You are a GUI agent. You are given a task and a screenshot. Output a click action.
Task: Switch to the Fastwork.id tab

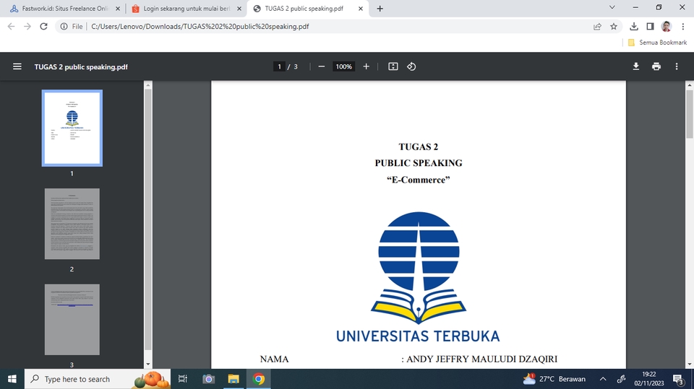point(64,9)
